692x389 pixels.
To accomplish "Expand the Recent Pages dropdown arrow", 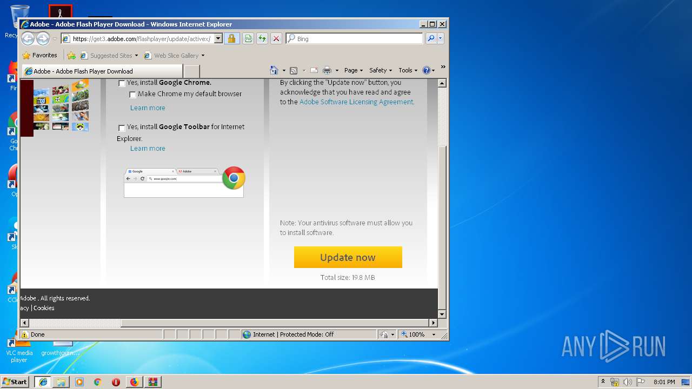I will point(55,39).
